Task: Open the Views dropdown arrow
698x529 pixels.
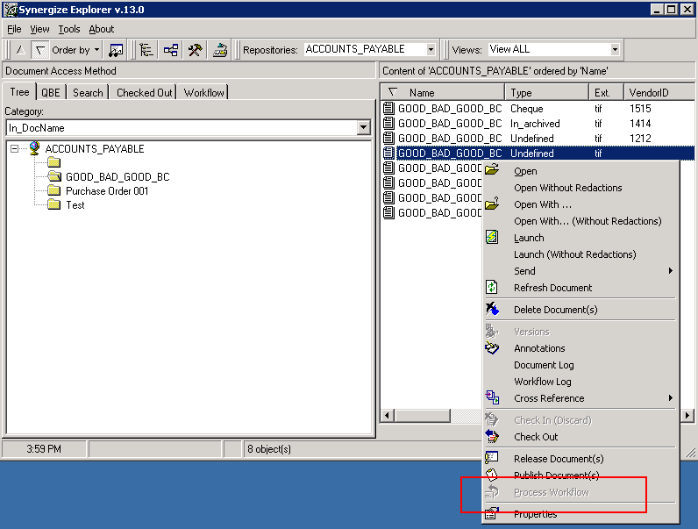Action: click(x=615, y=49)
